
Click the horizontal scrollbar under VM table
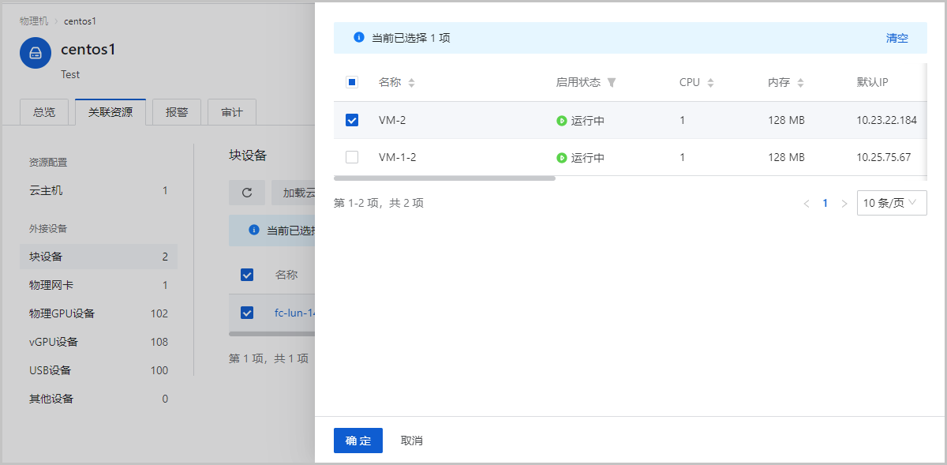coord(444,178)
